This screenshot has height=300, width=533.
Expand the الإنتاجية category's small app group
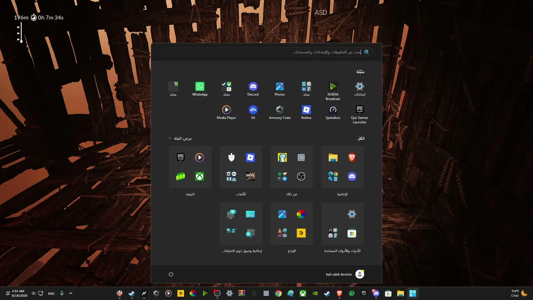(333, 177)
